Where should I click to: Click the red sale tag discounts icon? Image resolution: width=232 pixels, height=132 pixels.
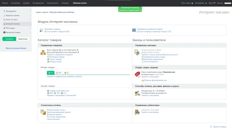138,74
